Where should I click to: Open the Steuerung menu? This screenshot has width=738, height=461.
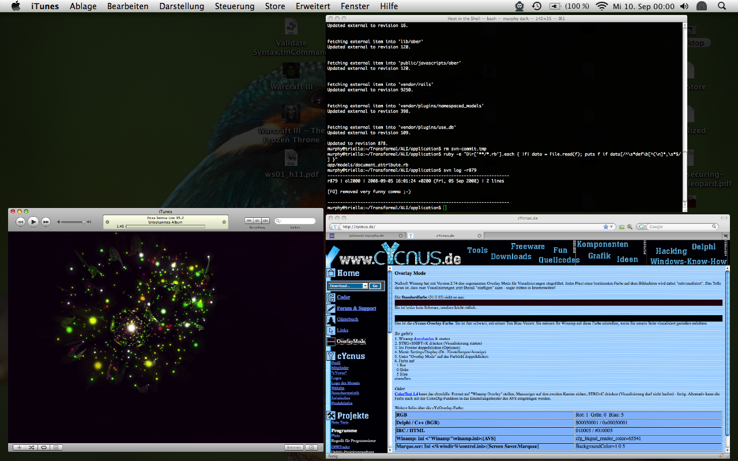pyautogui.click(x=235, y=6)
